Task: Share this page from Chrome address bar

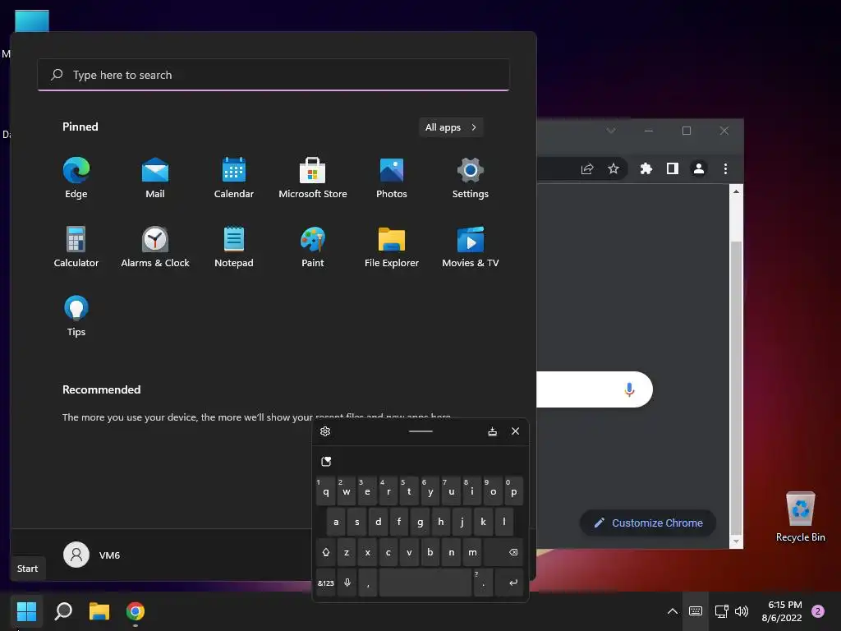Action: [x=587, y=169]
